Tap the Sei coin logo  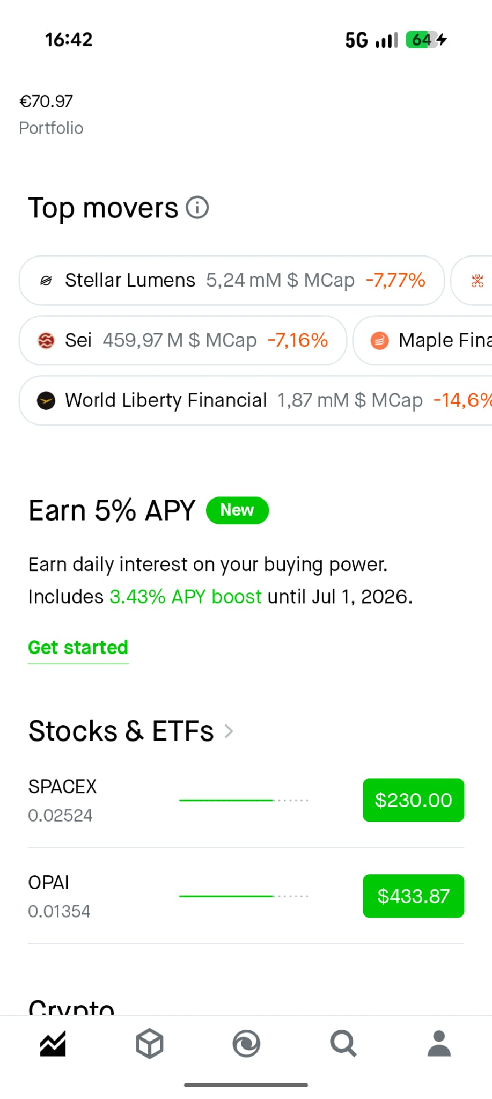(x=46, y=340)
